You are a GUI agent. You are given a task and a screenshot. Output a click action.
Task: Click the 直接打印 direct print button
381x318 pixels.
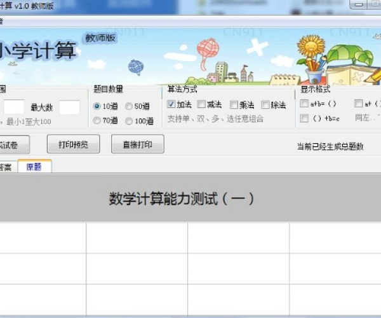pyautogui.click(x=138, y=144)
